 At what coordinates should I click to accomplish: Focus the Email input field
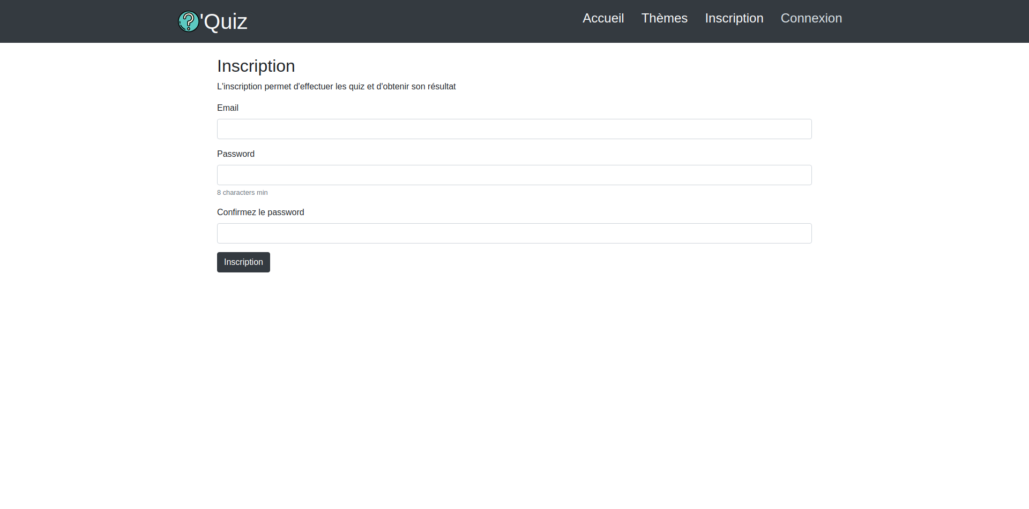point(514,129)
